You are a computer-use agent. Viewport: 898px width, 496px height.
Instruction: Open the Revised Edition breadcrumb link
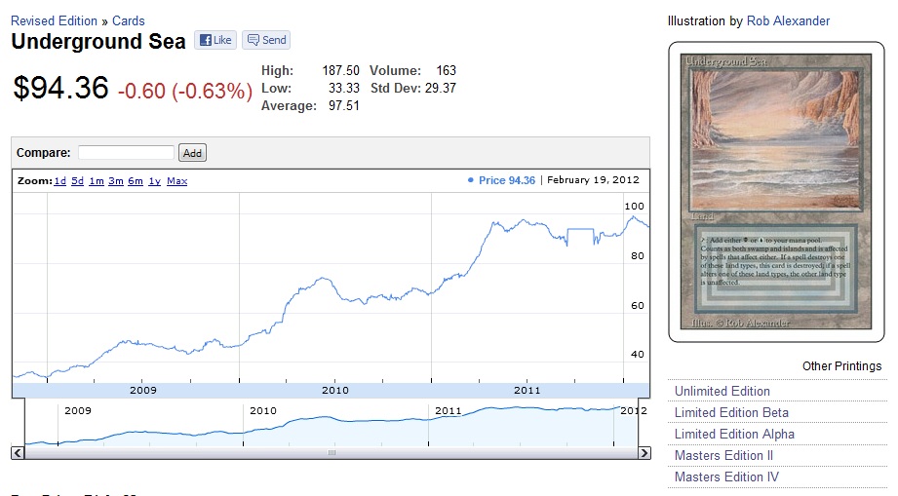point(54,20)
